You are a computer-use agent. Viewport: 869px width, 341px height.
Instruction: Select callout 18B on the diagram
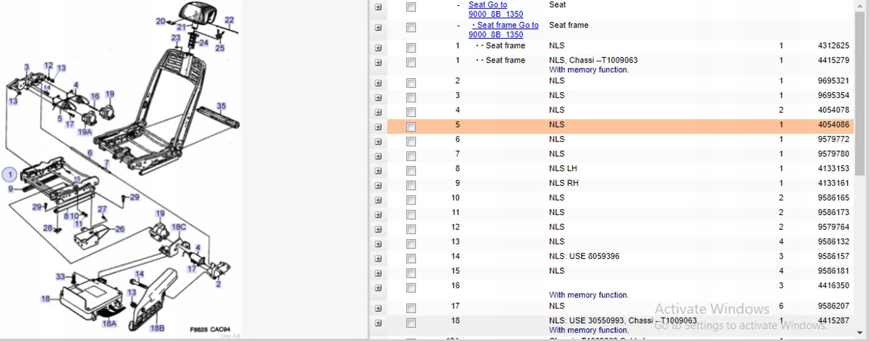157,328
